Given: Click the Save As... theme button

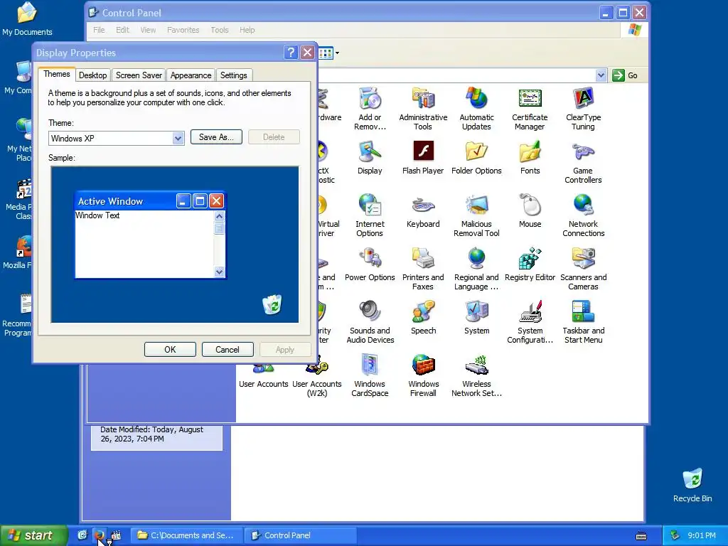Looking at the screenshot, I should (216, 137).
